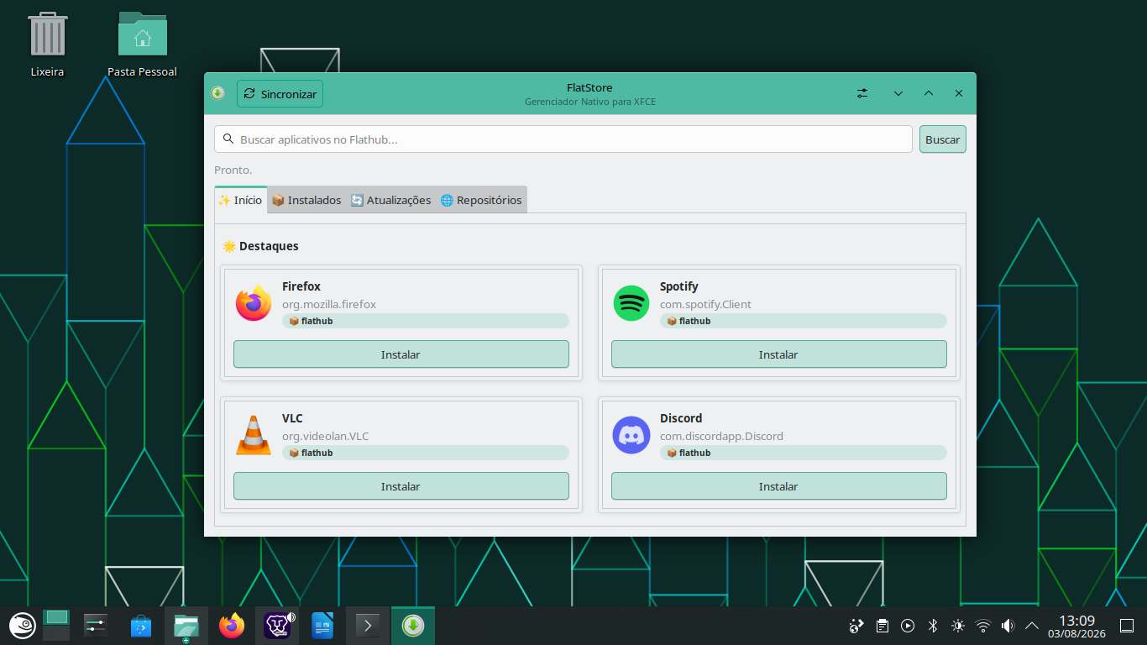Click the org.videolan.VLC app ID text
This screenshot has width=1147, height=645.
[326, 436]
